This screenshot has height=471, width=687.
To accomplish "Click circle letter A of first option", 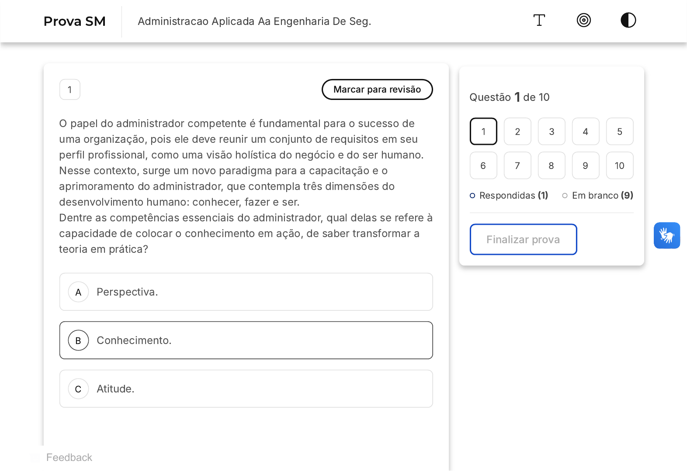I will coord(78,292).
